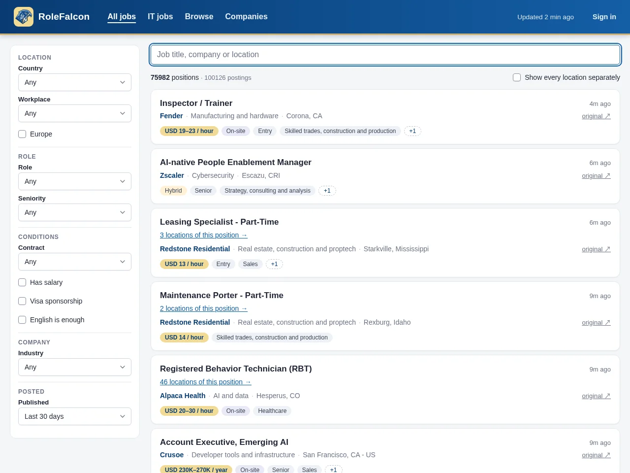
Task: Open the Contract dropdown
Action: pos(75,262)
